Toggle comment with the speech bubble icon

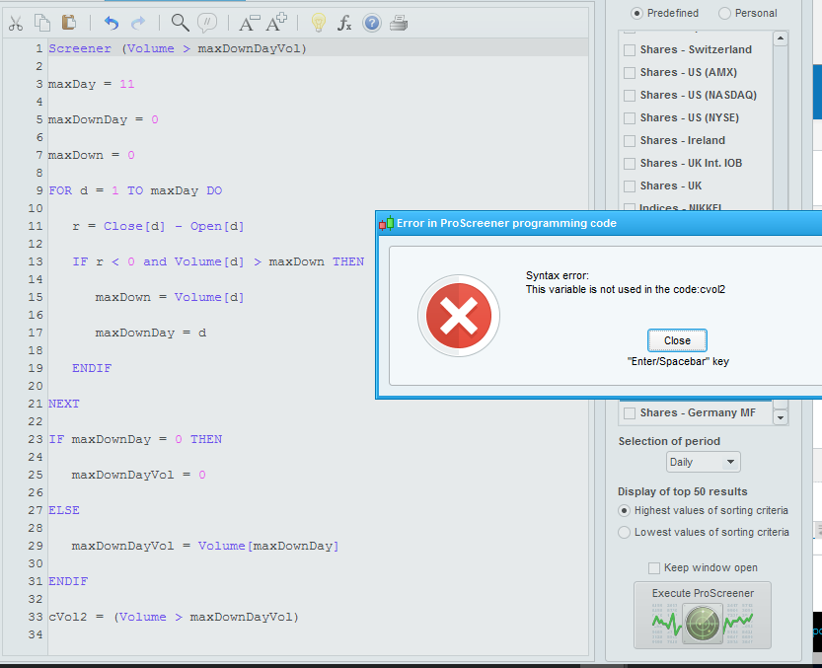(x=207, y=23)
